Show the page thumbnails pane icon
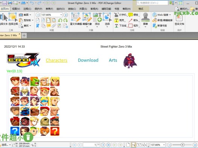 43,26
